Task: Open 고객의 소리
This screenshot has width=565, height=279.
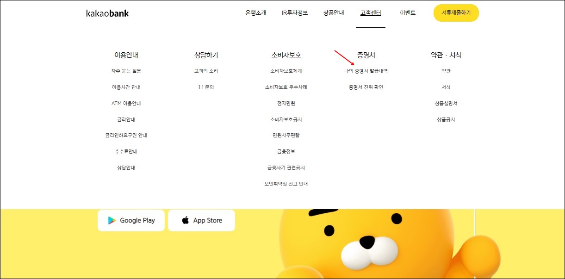Action: click(x=206, y=71)
